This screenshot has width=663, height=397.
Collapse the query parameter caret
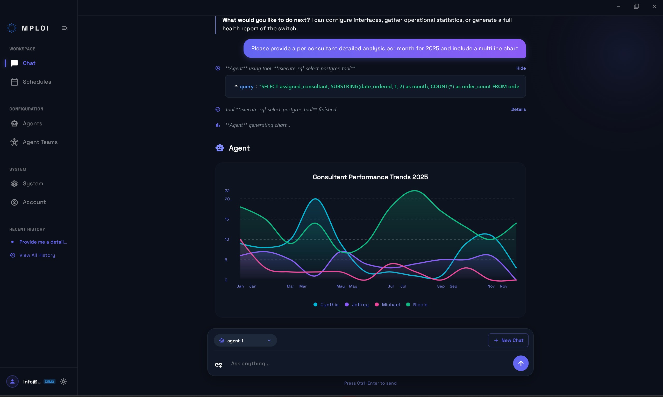236,86
